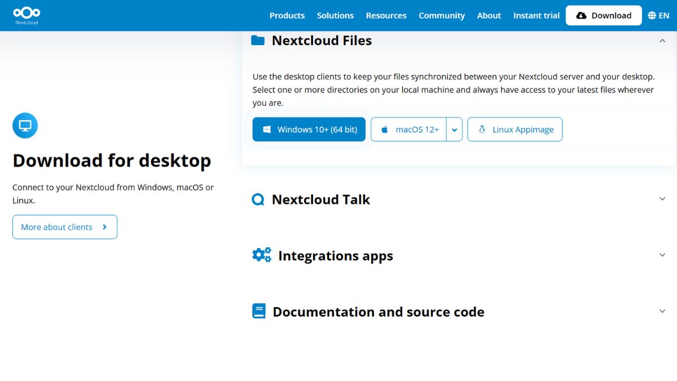677x381 pixels.
Task: Click More about clients button
Action: coord(65,227)
